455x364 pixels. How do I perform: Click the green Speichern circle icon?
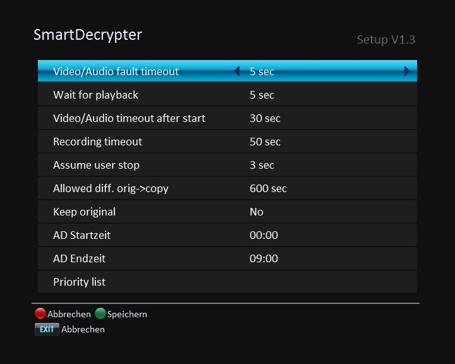click(100, 313)
